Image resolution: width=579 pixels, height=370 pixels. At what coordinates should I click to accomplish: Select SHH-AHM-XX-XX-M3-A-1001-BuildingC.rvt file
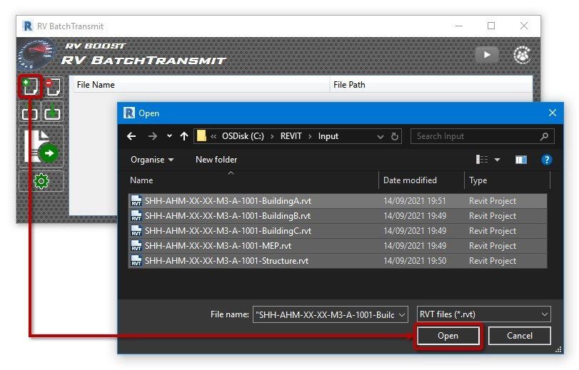coord(338,231)
